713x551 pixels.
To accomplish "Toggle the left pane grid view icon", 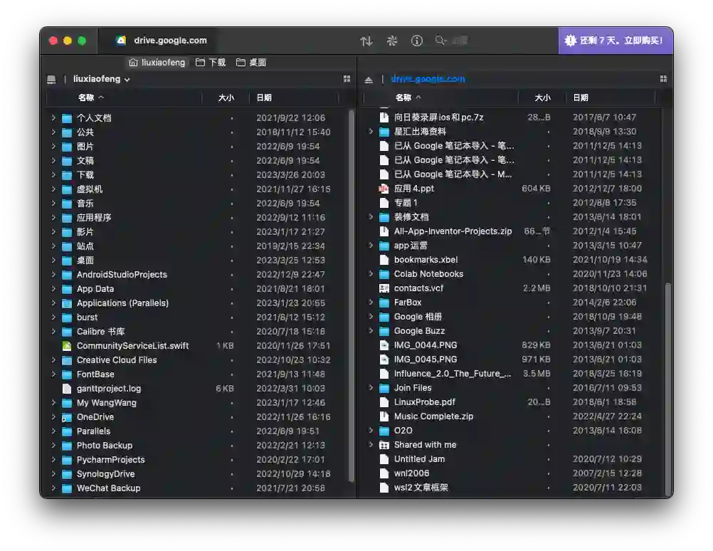I will point(347,79).
